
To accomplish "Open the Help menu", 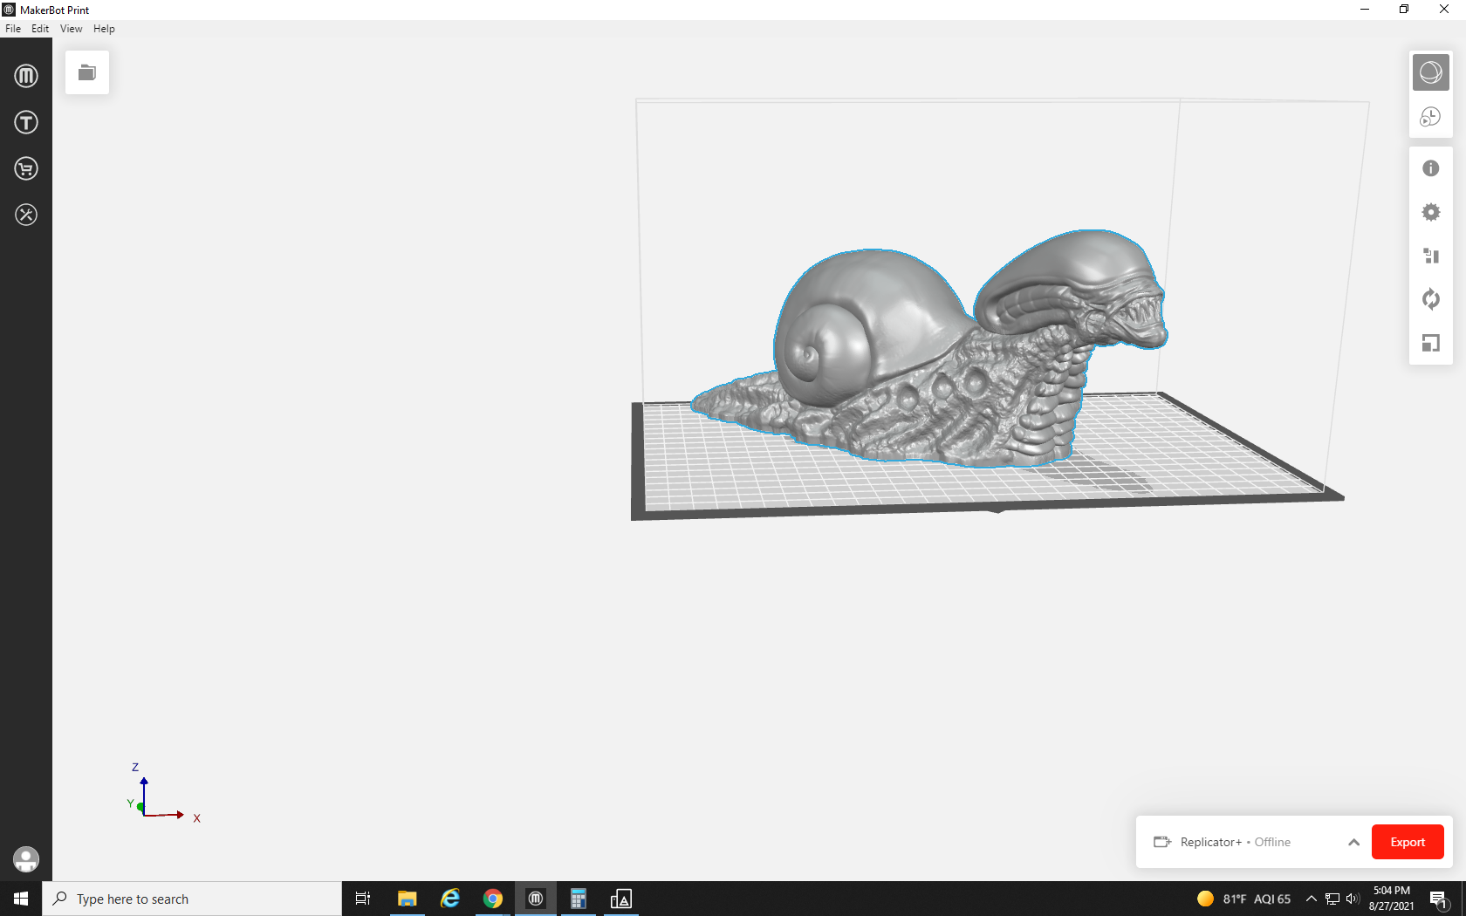I will click(x=104, y=29).
